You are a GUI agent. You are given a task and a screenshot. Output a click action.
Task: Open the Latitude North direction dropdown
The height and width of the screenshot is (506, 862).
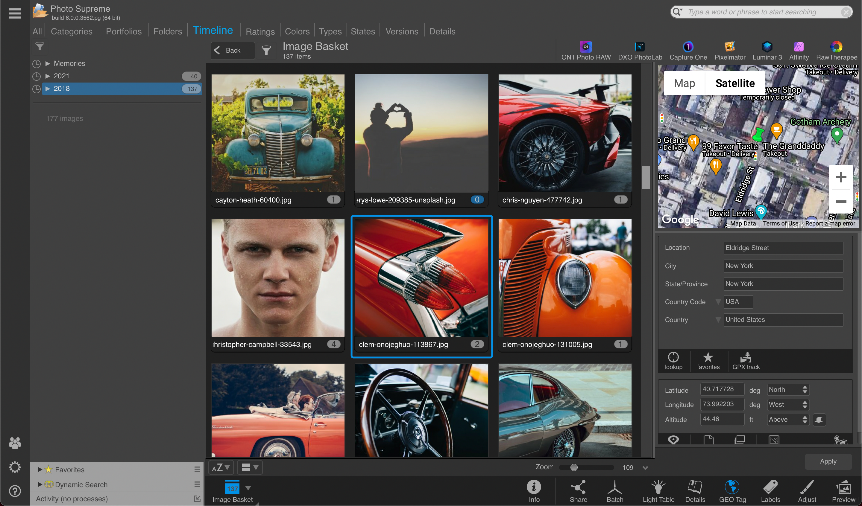coord(788,389)
